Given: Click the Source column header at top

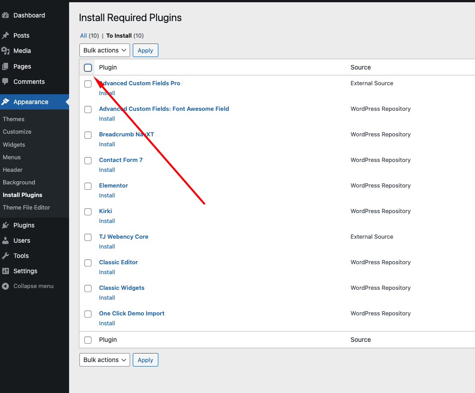Looking at the screenshot, I should click(x=361, y=67).
